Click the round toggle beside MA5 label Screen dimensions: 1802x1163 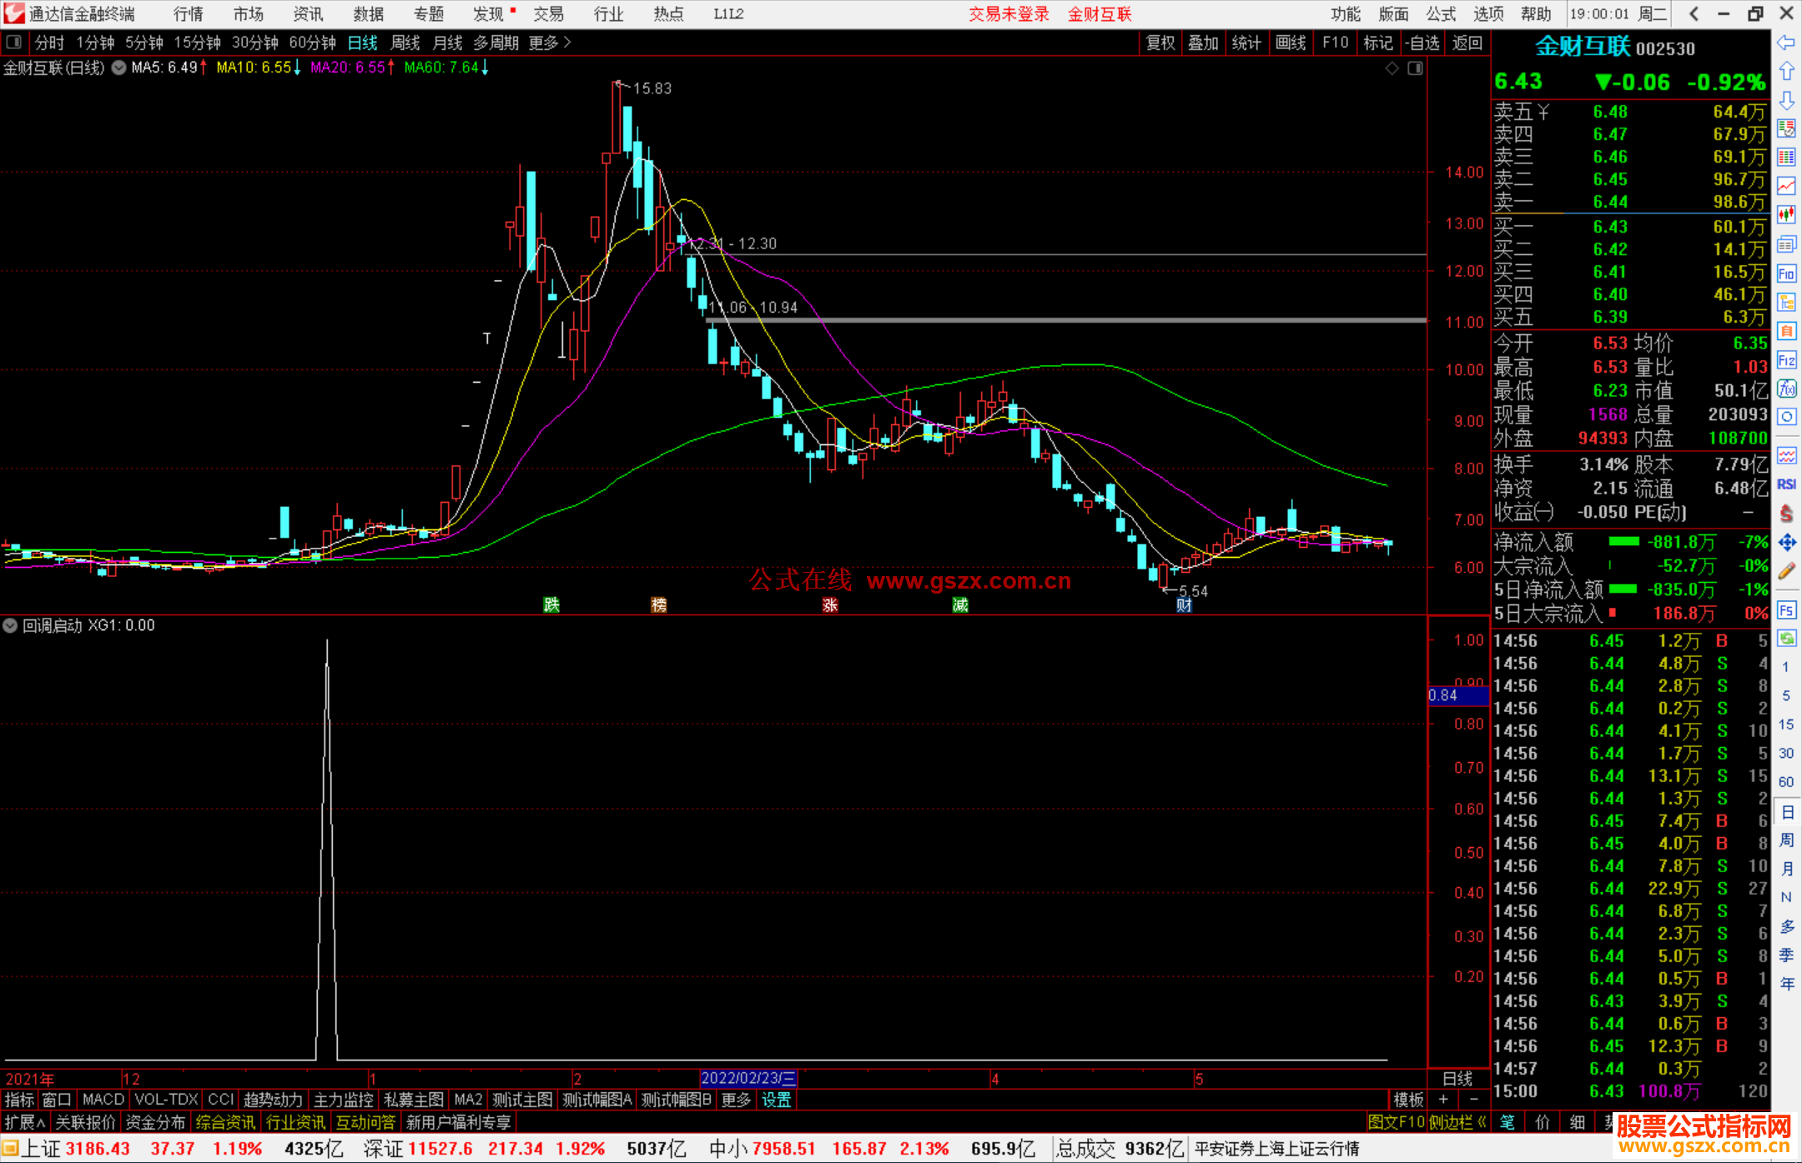[x=119, y=68]
